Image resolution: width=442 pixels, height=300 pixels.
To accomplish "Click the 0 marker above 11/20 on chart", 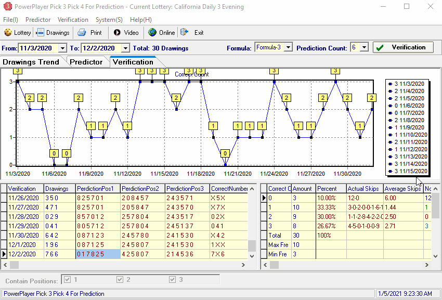I will click(x=225, y=153).
